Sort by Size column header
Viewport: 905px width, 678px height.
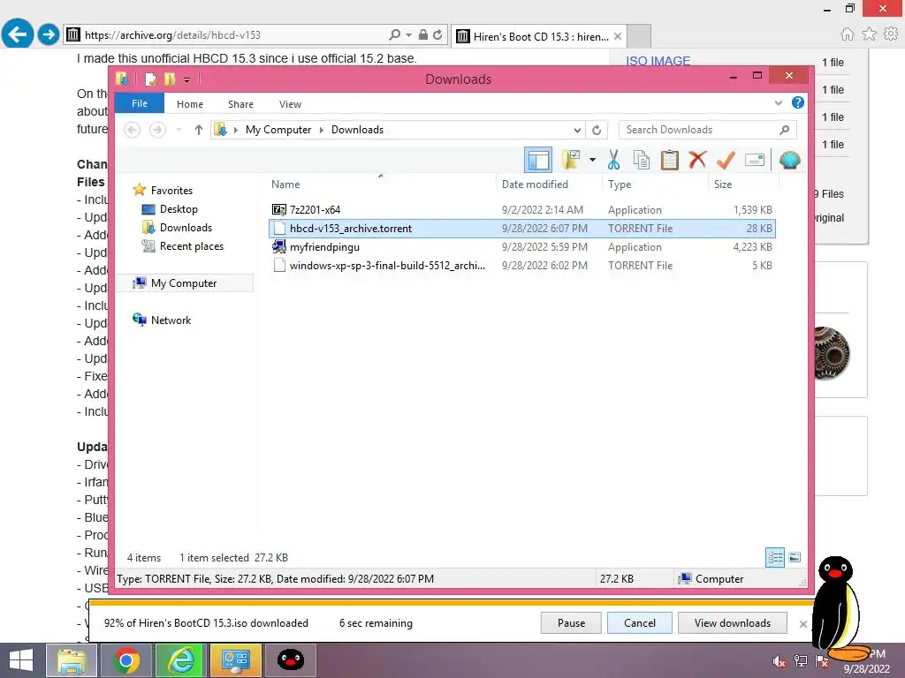coord(743,185)
